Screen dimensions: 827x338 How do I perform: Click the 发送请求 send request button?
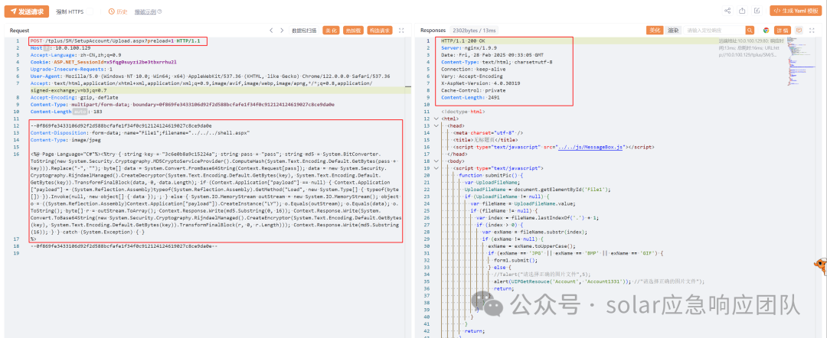[28, 11]
